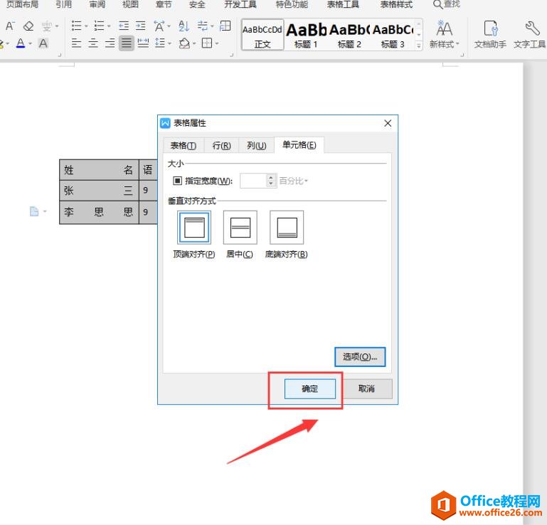
Task: Click the sort A-Z icon
Action: (184, 26)
